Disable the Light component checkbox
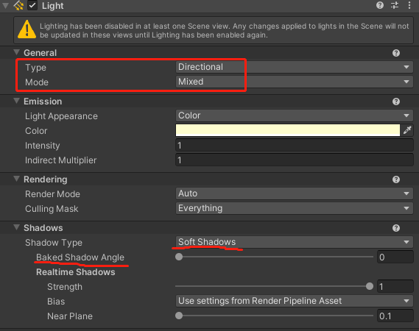The image size is (419, 331). pos(32,6)
